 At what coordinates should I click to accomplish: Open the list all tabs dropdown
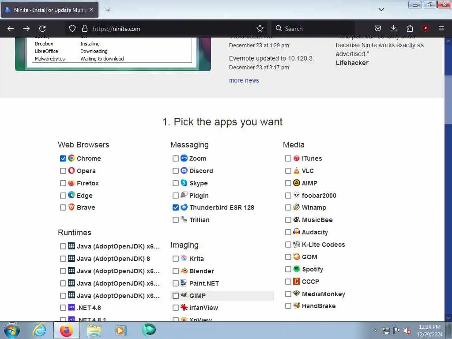381,10
